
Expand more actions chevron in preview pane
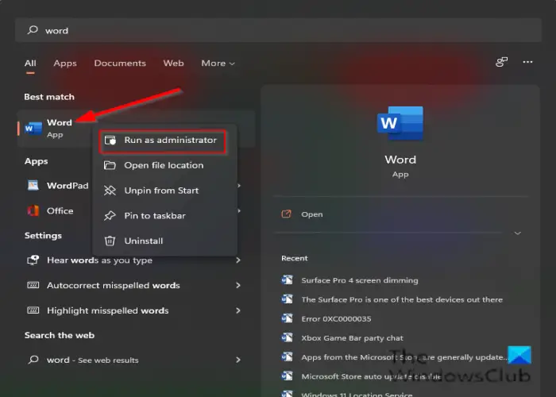518,233
